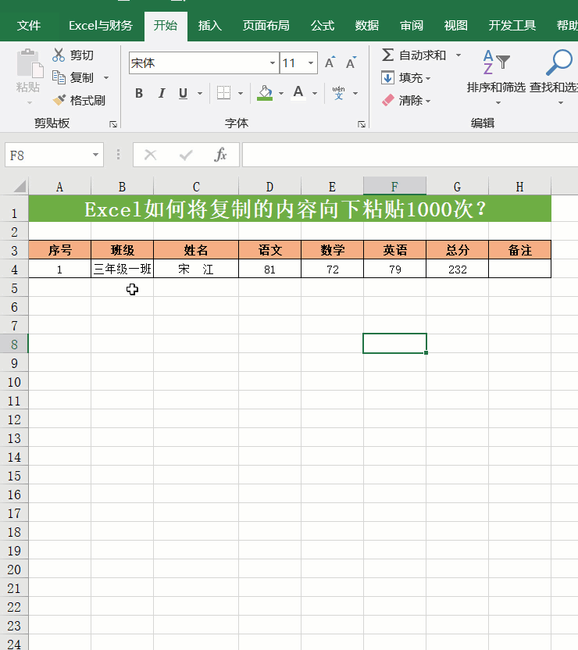Viewport: 578px width, 650px height.
Task: Apply font color letter A
Action: 298,93
